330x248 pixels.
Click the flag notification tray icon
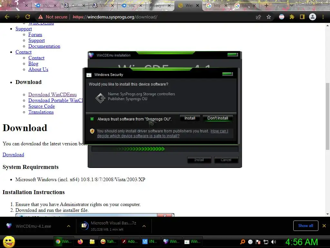258,242
